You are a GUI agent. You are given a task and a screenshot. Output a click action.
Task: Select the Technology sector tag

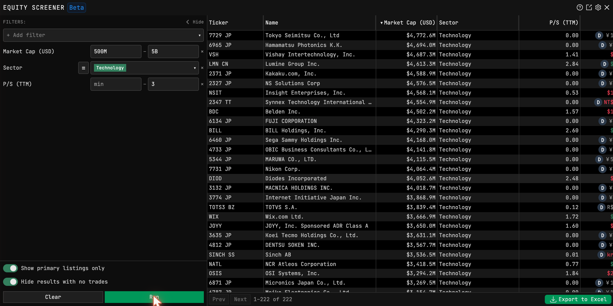110,68
